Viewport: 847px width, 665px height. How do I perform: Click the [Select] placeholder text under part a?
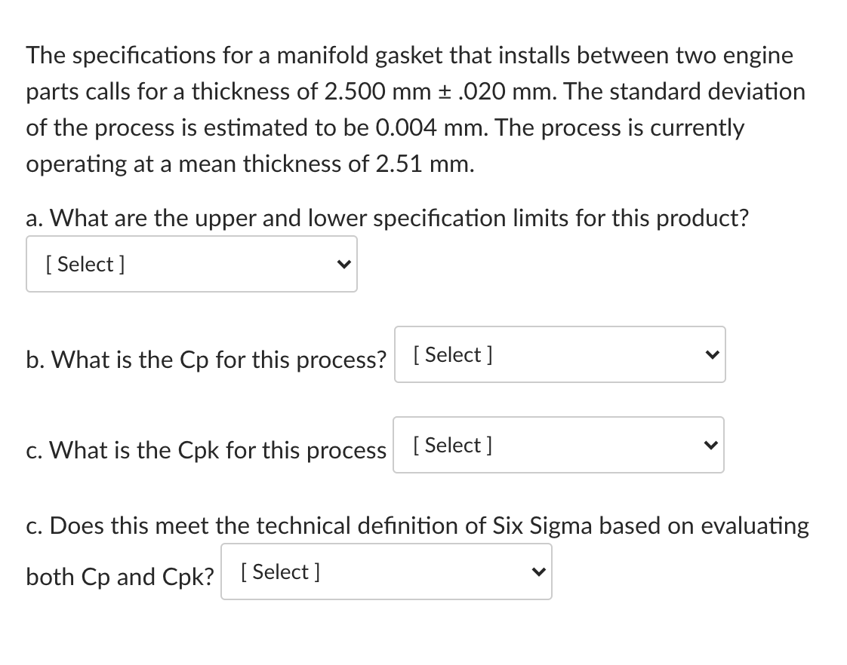[x=85, y=264]
